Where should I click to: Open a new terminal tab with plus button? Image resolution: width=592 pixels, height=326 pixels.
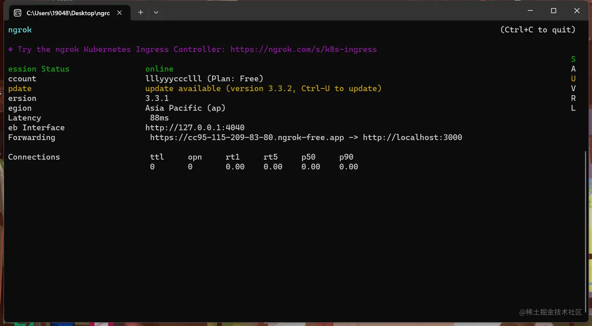[141, 13]
